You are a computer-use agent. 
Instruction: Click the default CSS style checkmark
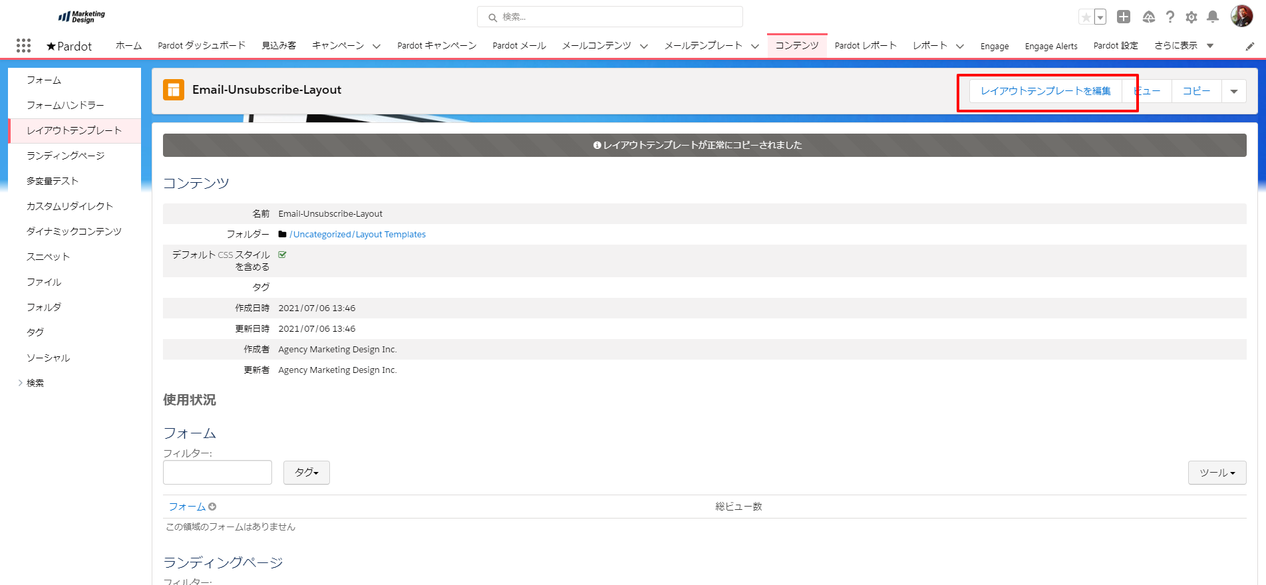pyautogui.click(x=282, y=255)
